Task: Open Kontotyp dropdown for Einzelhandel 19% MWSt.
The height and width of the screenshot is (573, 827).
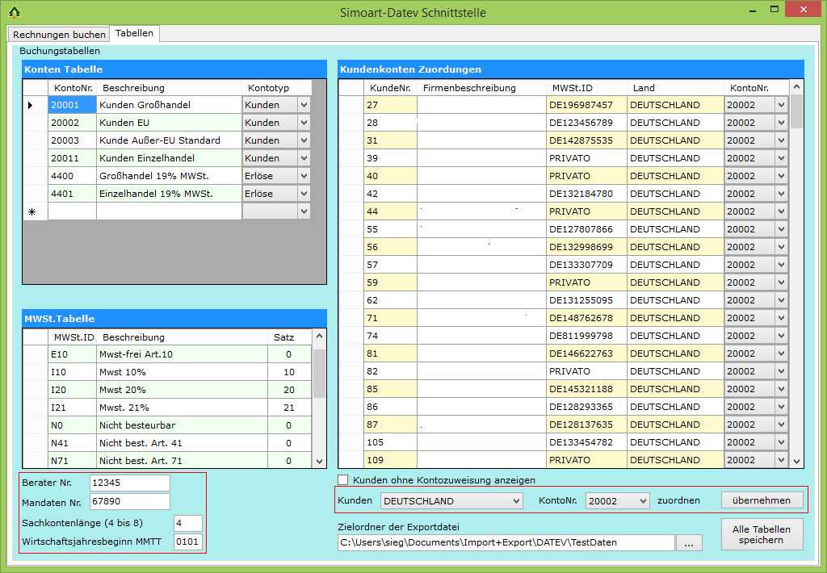Action: click(304, 194)
